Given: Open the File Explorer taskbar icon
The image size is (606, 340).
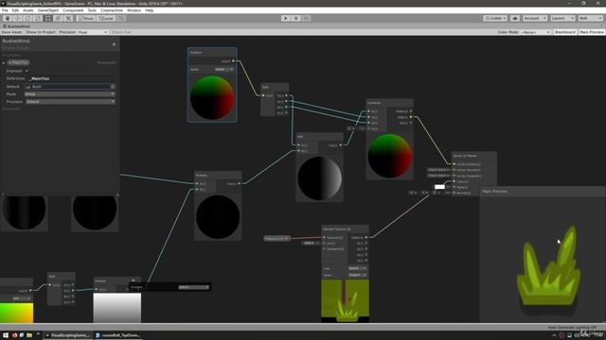Looking at the screenshot, I should [29, 335].
